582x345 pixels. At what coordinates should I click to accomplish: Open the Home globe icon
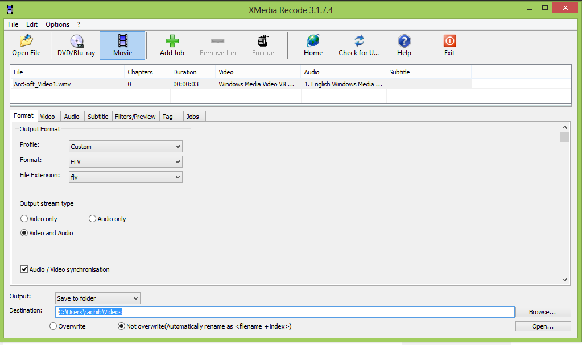pyautogui.click(x=313, y=41)
